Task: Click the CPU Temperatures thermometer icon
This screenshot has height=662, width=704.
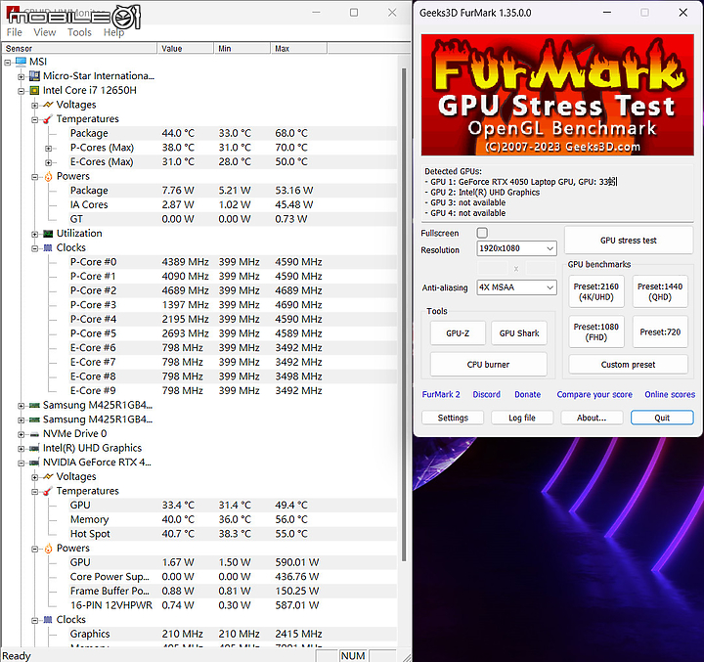Action: [48, 119]
